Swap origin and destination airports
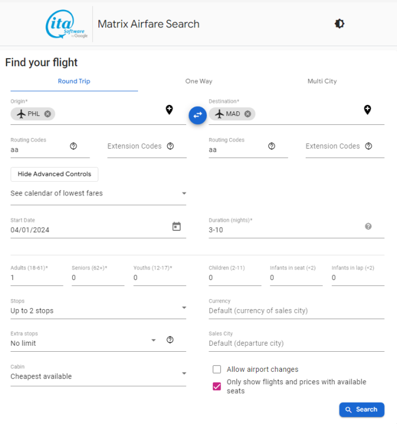The image size is (397, 424). [x=197, y=115]
